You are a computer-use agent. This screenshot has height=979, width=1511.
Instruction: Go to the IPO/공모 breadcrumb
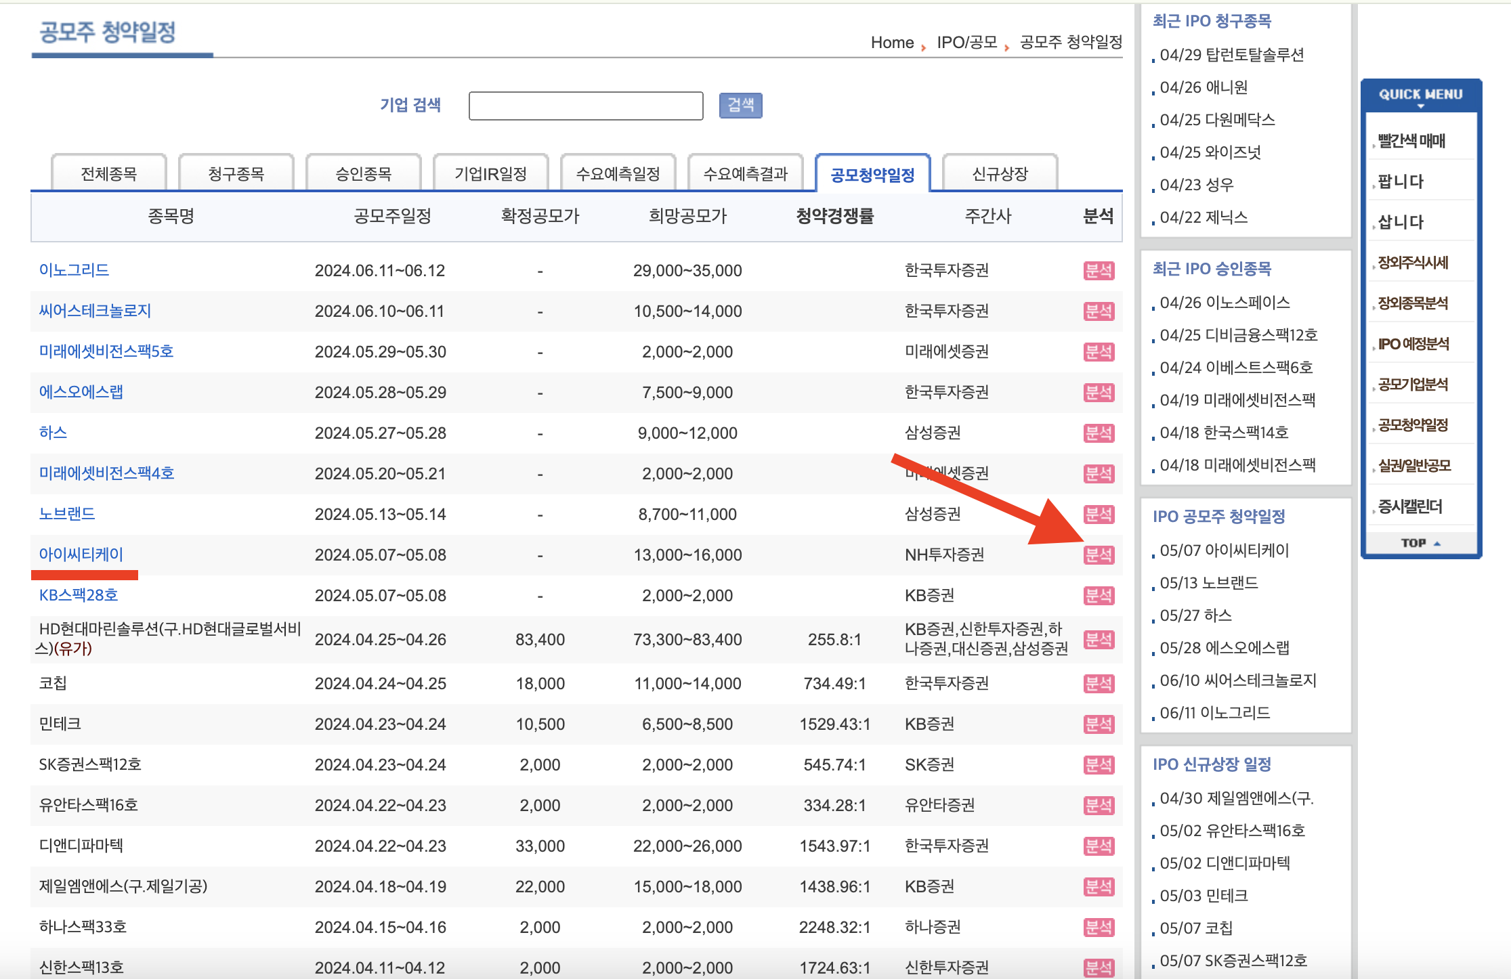[966, 43]
